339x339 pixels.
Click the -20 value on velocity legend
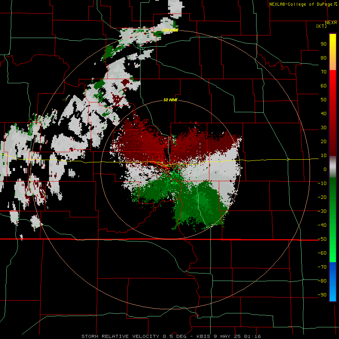pyautogui.click(x=322, y=197)
